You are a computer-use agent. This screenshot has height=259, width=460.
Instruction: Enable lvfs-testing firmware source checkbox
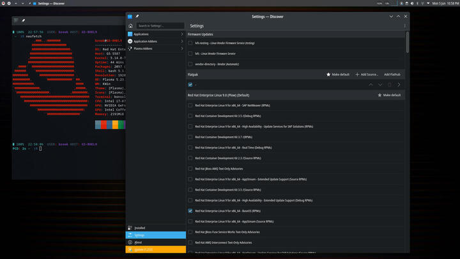point(190,43)
